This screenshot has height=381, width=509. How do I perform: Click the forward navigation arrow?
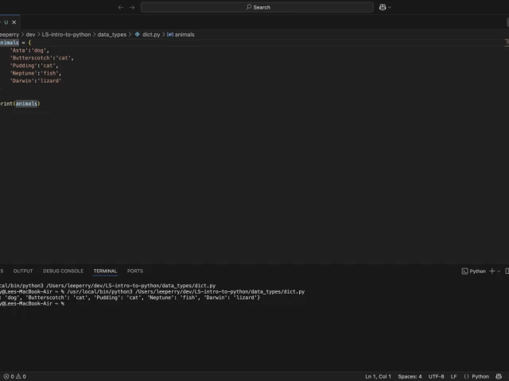pos(132,7)
